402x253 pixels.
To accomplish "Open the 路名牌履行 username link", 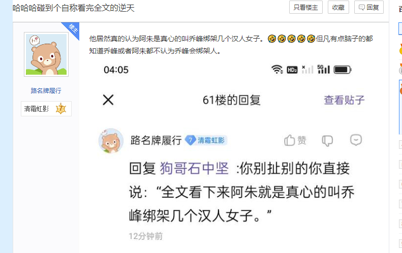I will coord(46,90).
